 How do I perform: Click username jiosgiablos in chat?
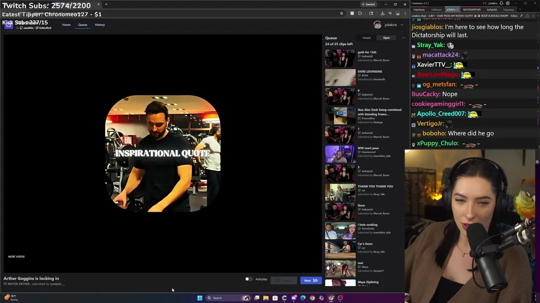coord(427,27)
